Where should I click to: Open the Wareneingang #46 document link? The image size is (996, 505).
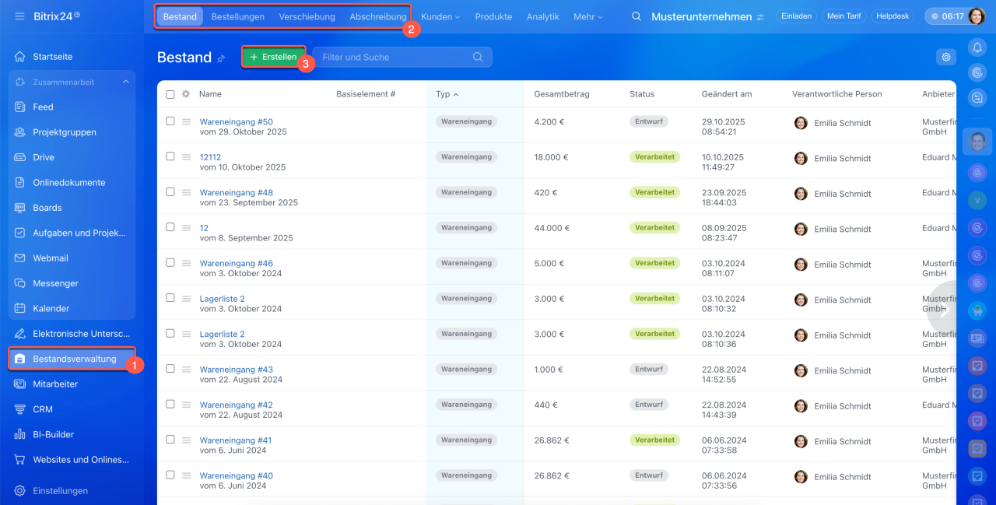(x=236, y=264)
